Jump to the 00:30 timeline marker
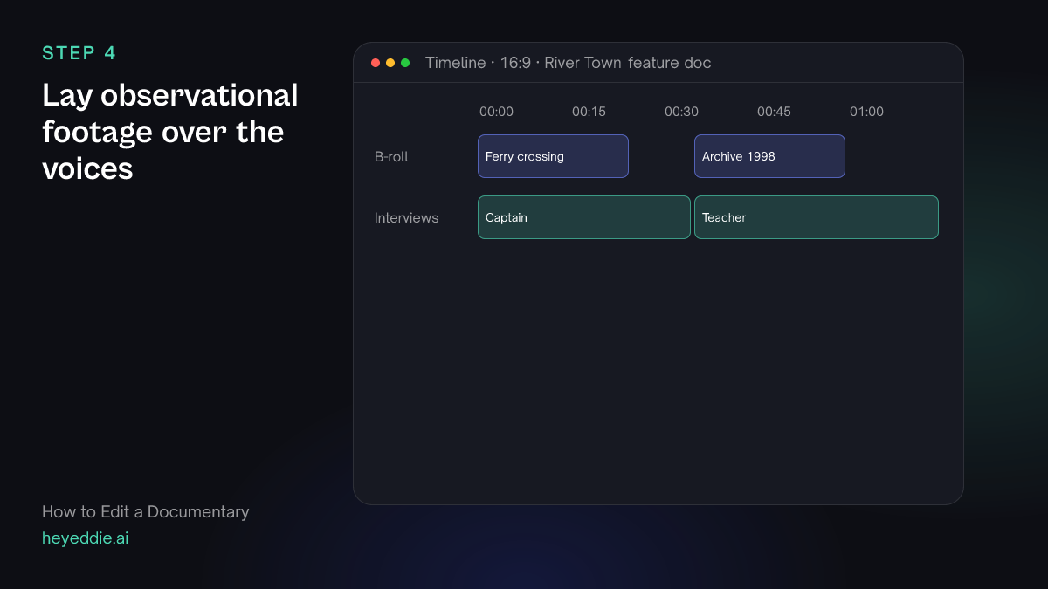This screenshot has height=589, width=1048. (x=681, y=112)
